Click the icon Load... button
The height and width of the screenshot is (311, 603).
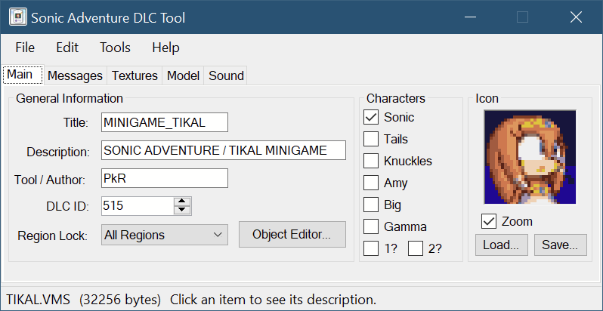point(502,245)
